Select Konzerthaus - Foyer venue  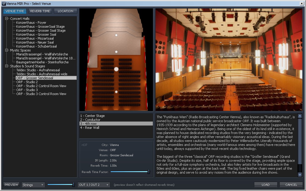31,23
